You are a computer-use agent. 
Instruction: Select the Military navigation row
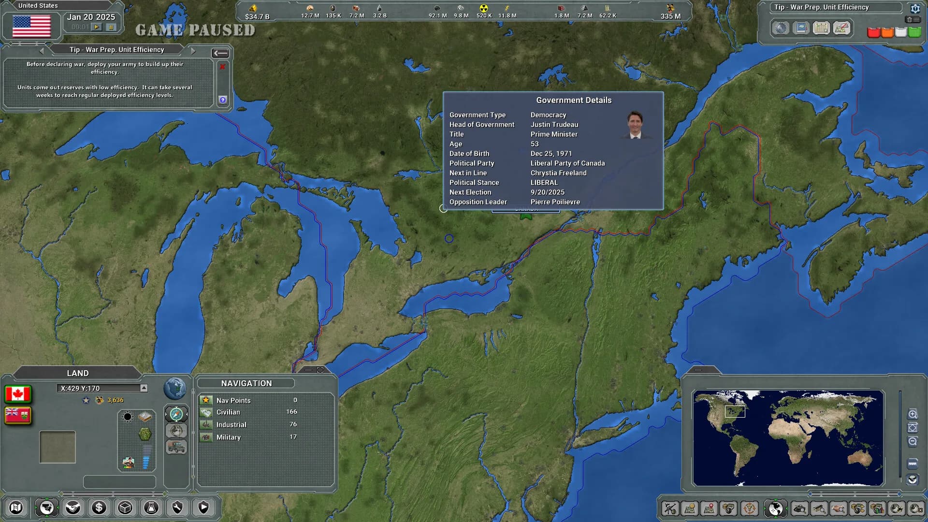pos(265,437)
